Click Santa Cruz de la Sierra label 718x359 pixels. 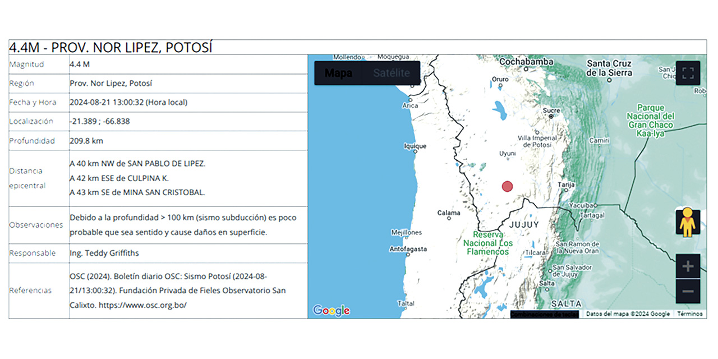tap(609, 68)
